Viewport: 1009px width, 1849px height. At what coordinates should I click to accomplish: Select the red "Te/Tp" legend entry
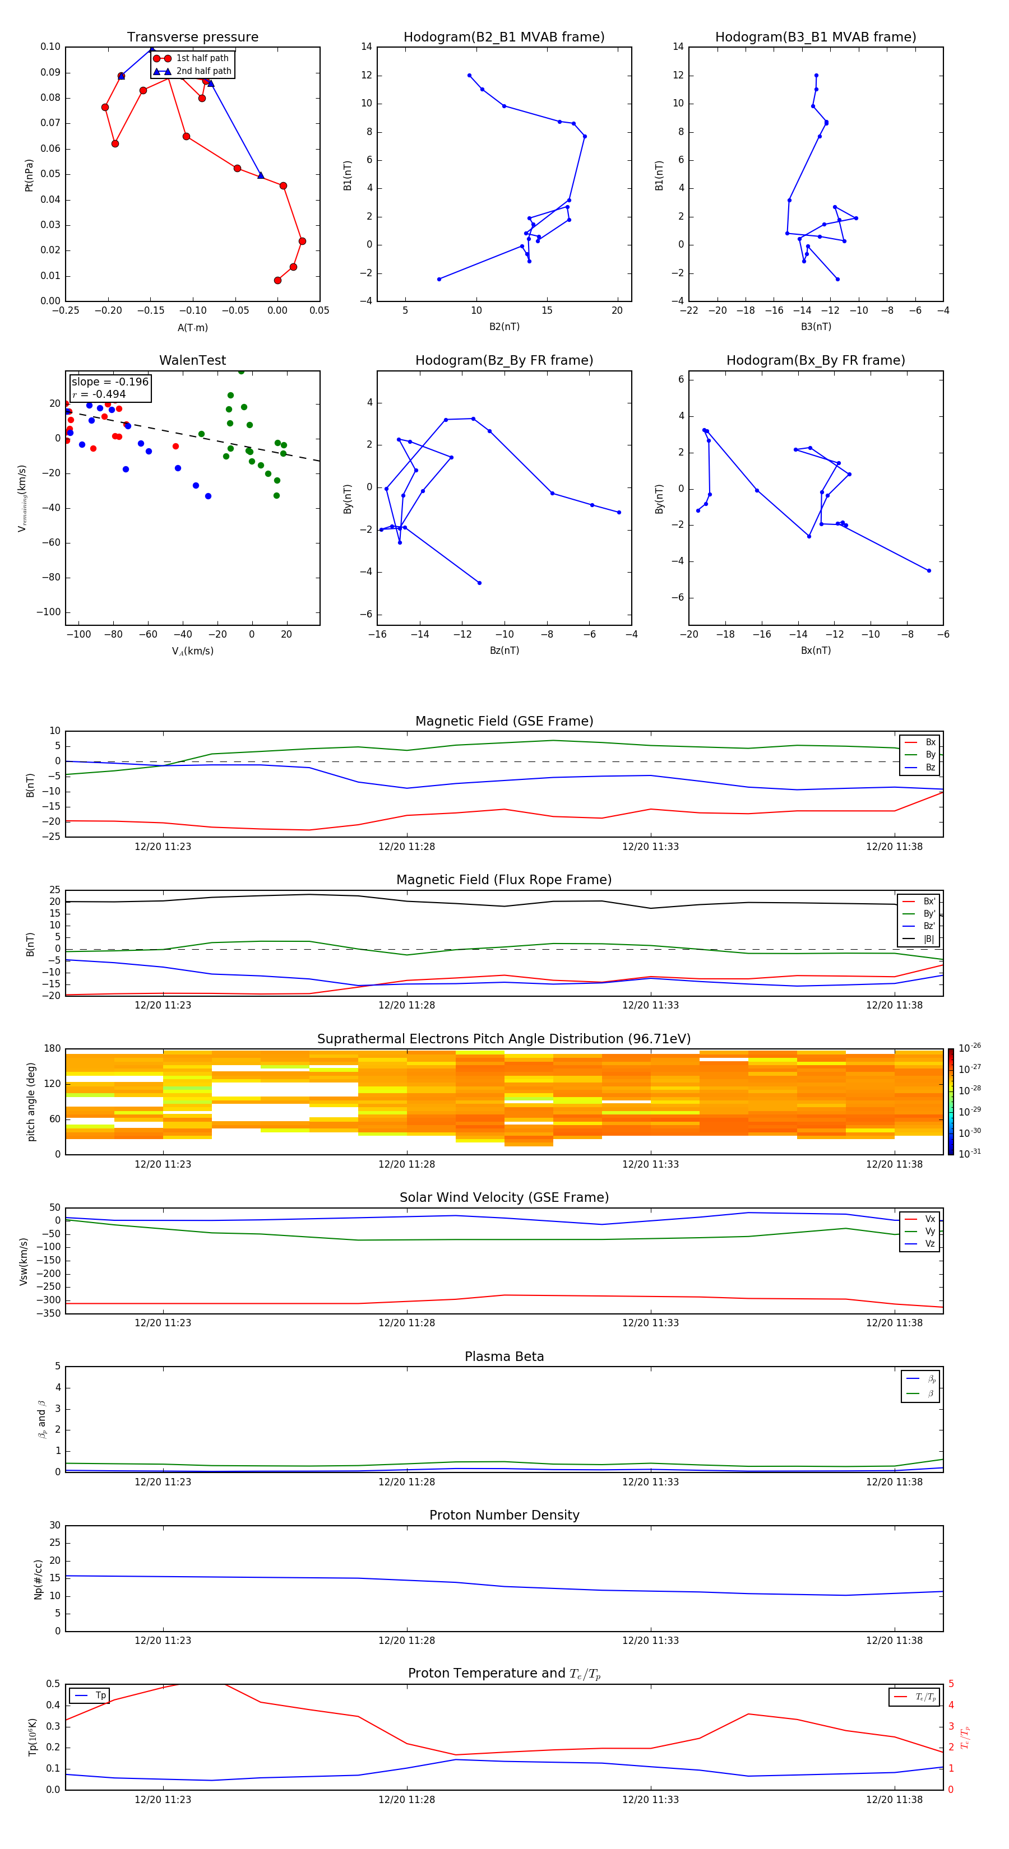pos(914,1697)
